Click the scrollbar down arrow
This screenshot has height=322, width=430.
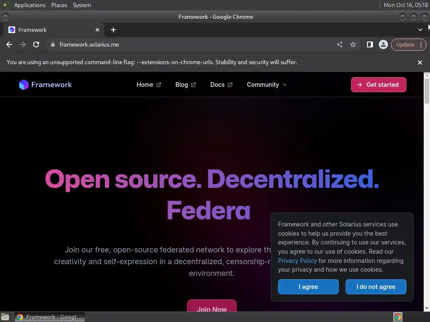(427, 309)
